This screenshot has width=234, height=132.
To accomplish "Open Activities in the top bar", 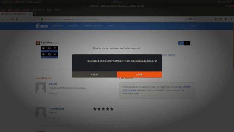I will pyautogui.click(x=7, y=2).
